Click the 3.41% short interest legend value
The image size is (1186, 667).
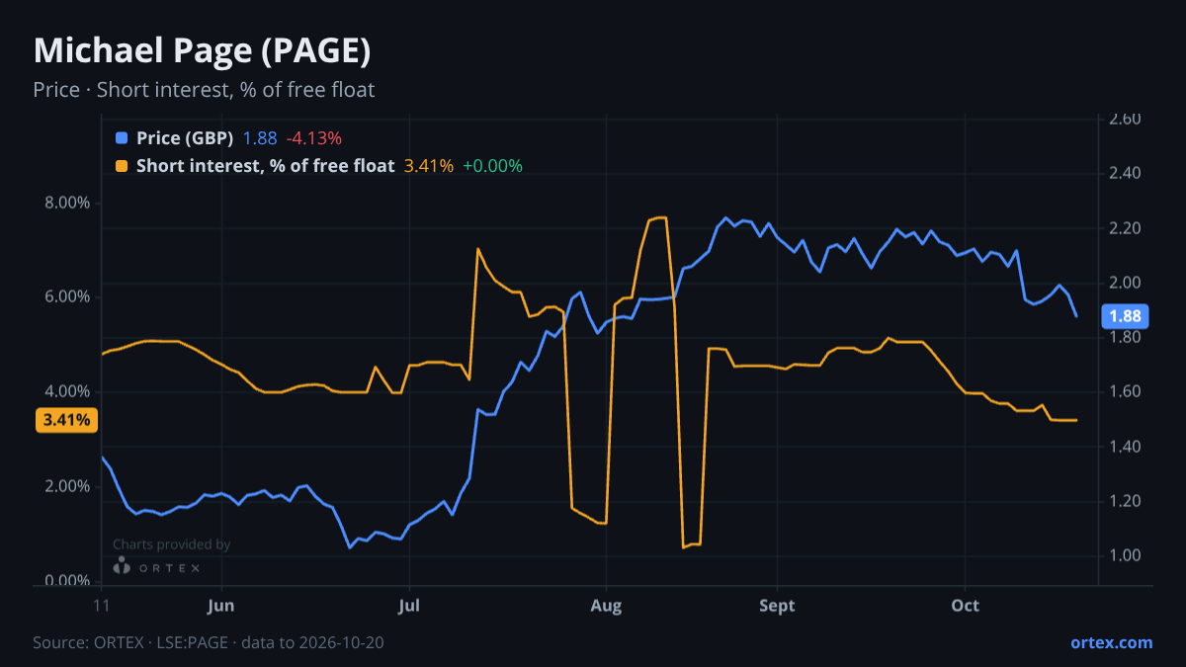pos(429,166)
